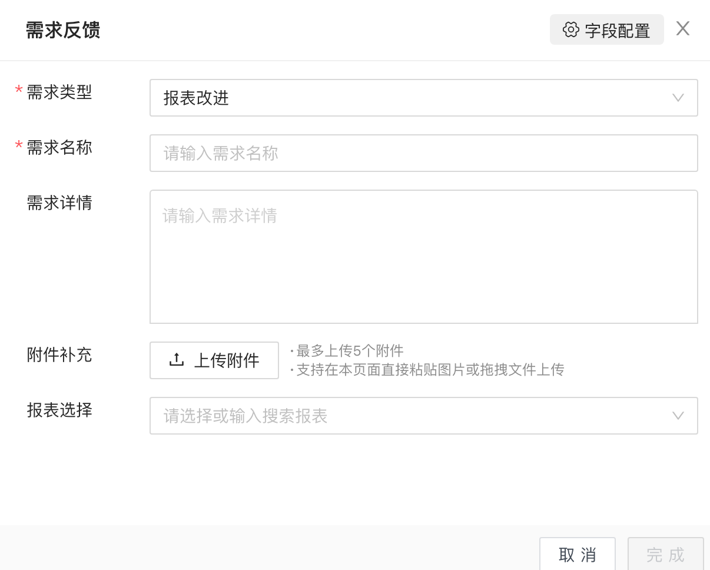Image resolution: width=710 pixels, height=570 pixels.
Task: Click the upload arrow icon
Action: pos(177,360)
